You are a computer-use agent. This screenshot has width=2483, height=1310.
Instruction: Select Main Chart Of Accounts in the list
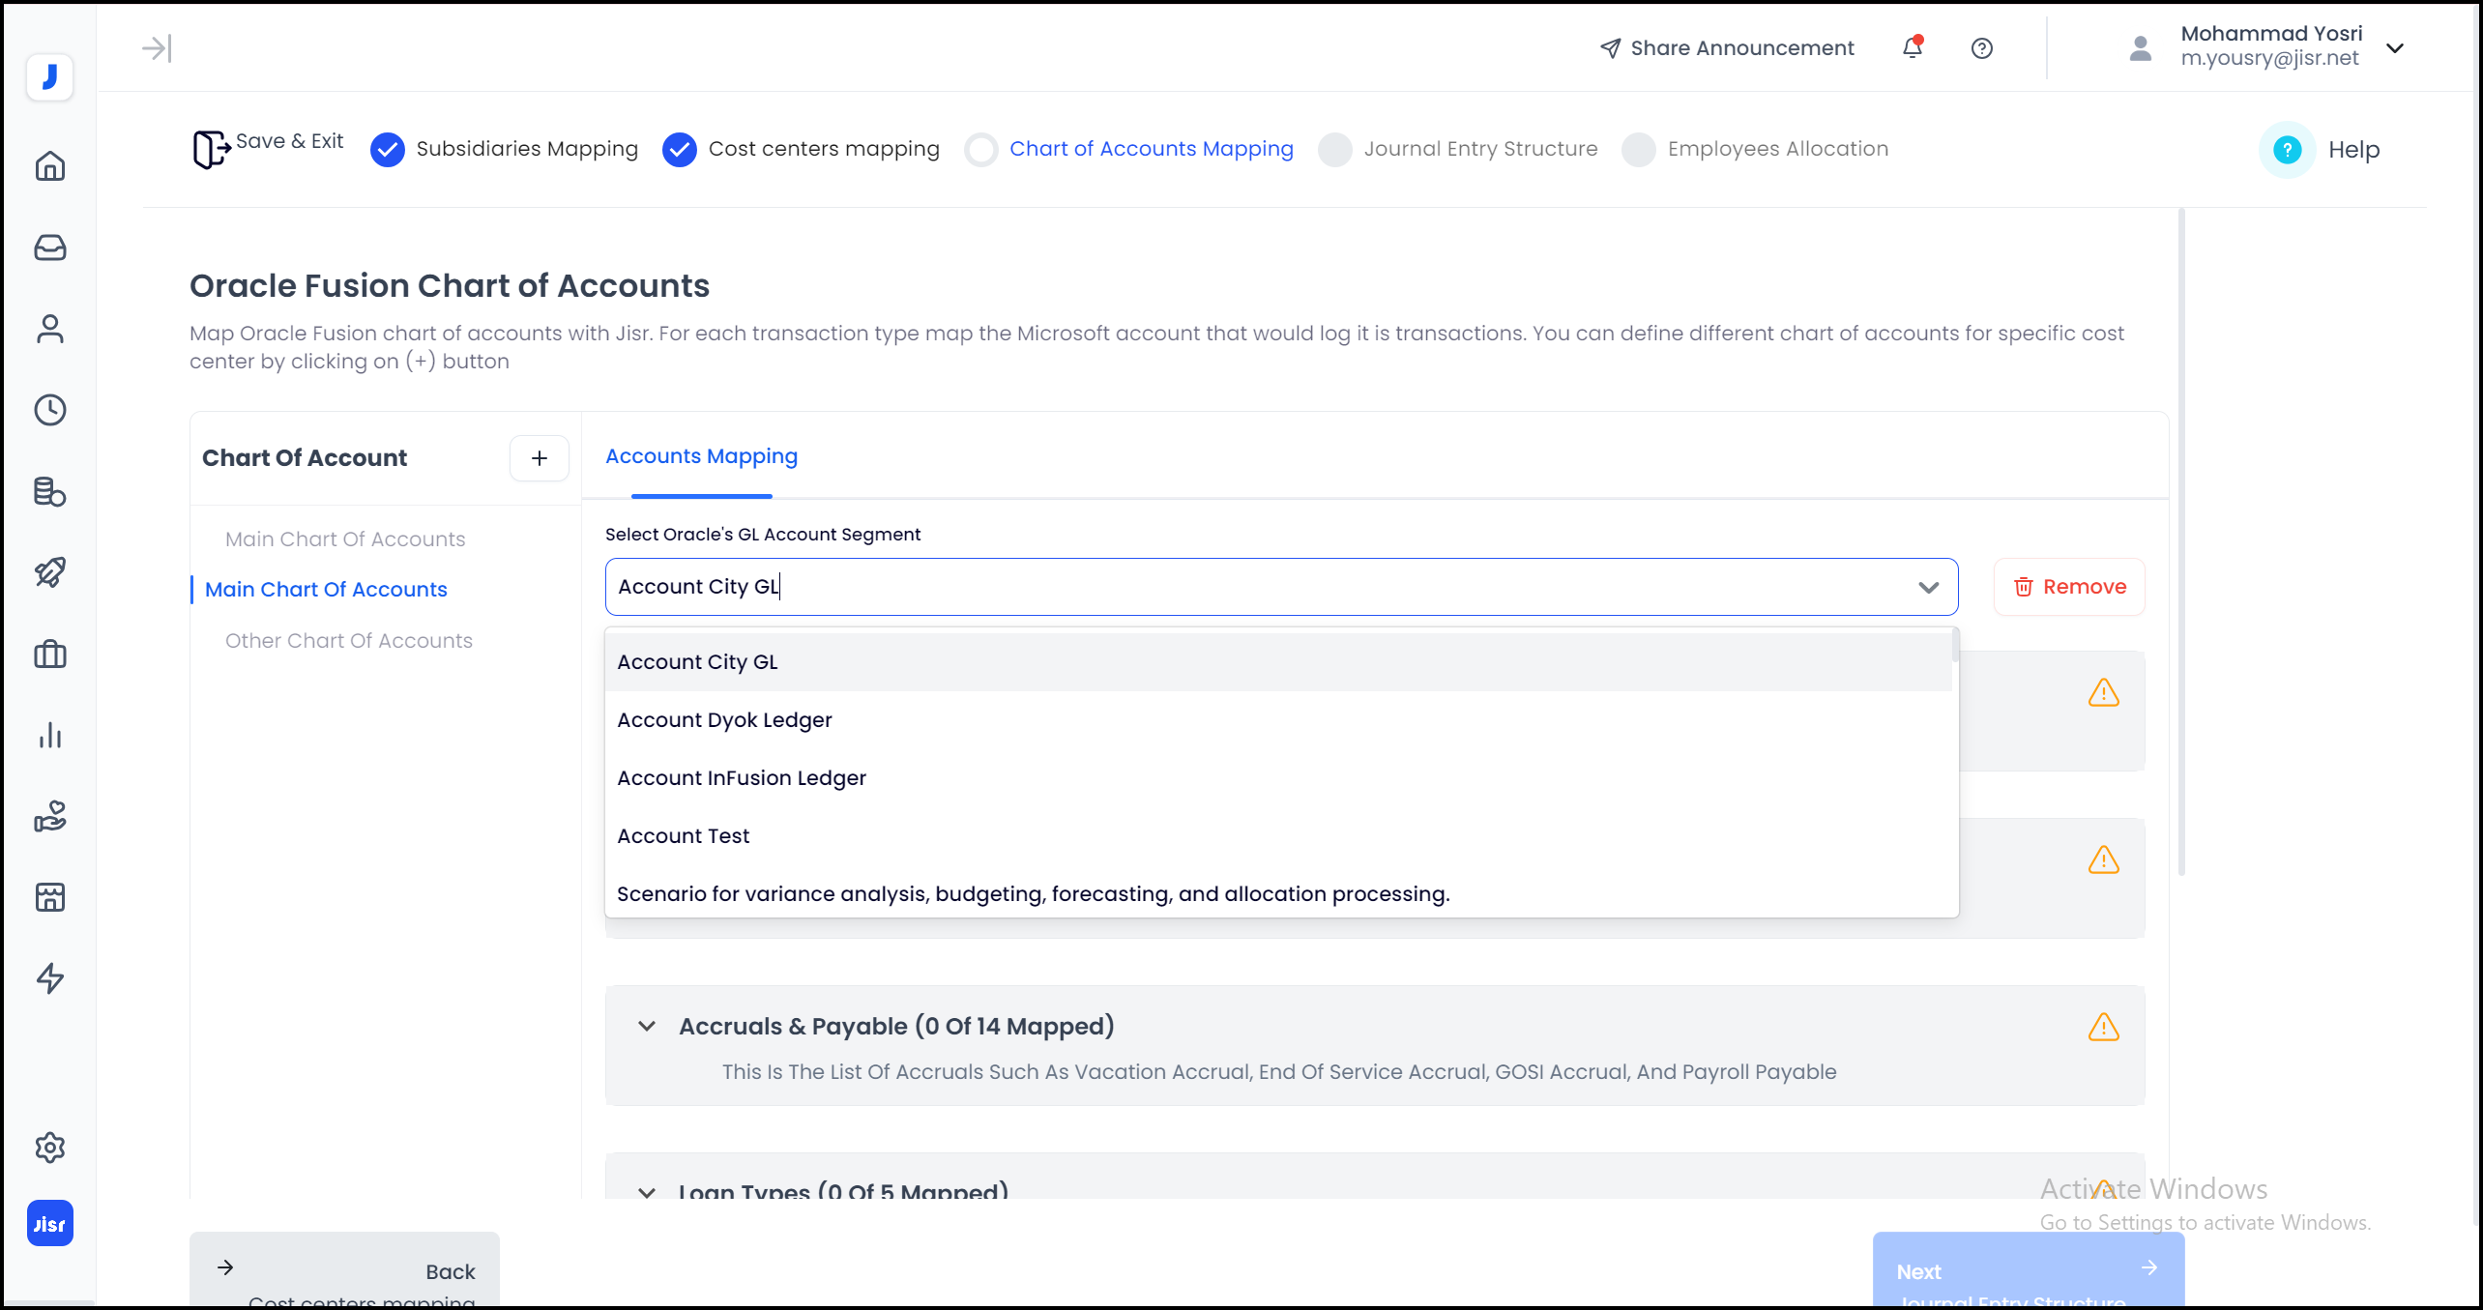point(326,589)
